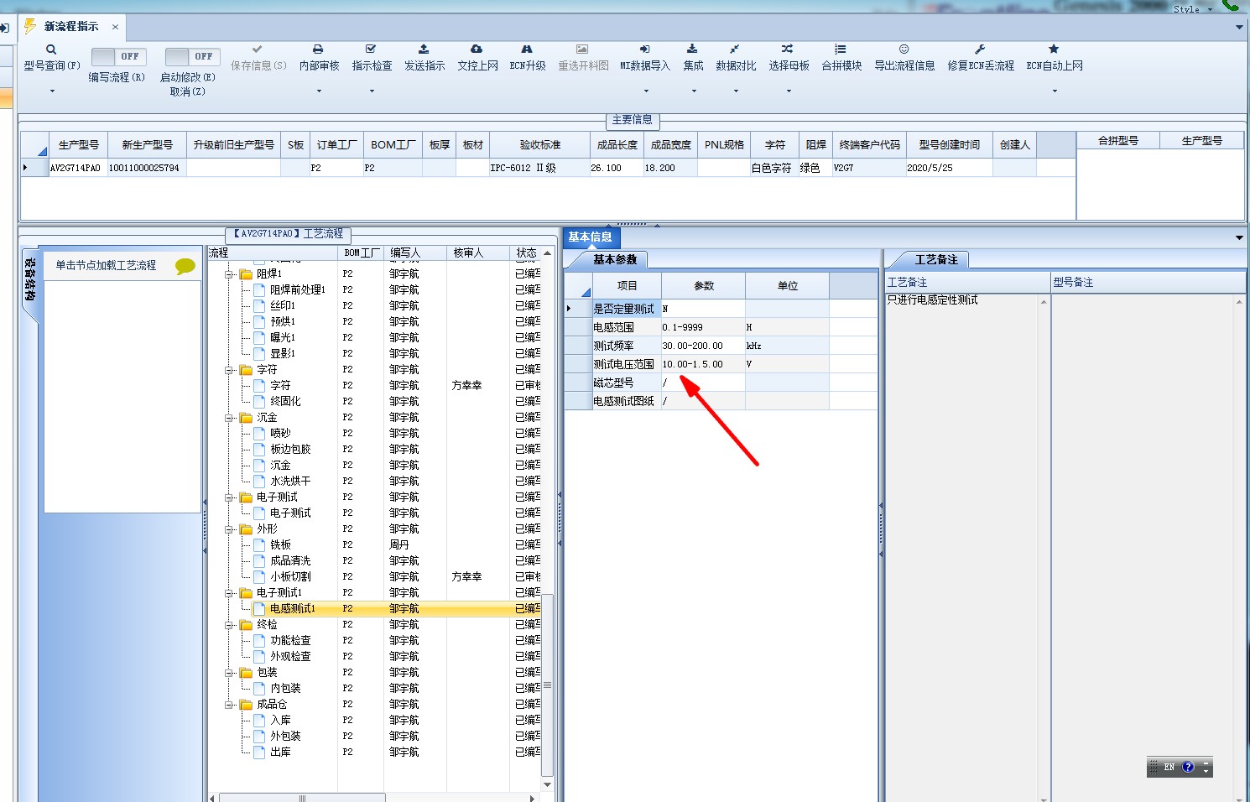Open the 基本信息 panel dropdown arrow
The height and width of the screenshot is (802, 1250).
(x=1239, y=237)
